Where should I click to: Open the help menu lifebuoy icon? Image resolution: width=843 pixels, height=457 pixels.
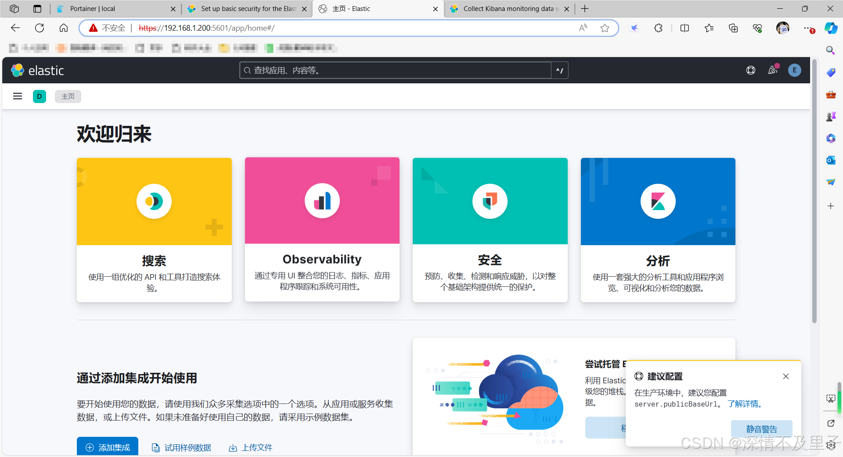[751, 70]
